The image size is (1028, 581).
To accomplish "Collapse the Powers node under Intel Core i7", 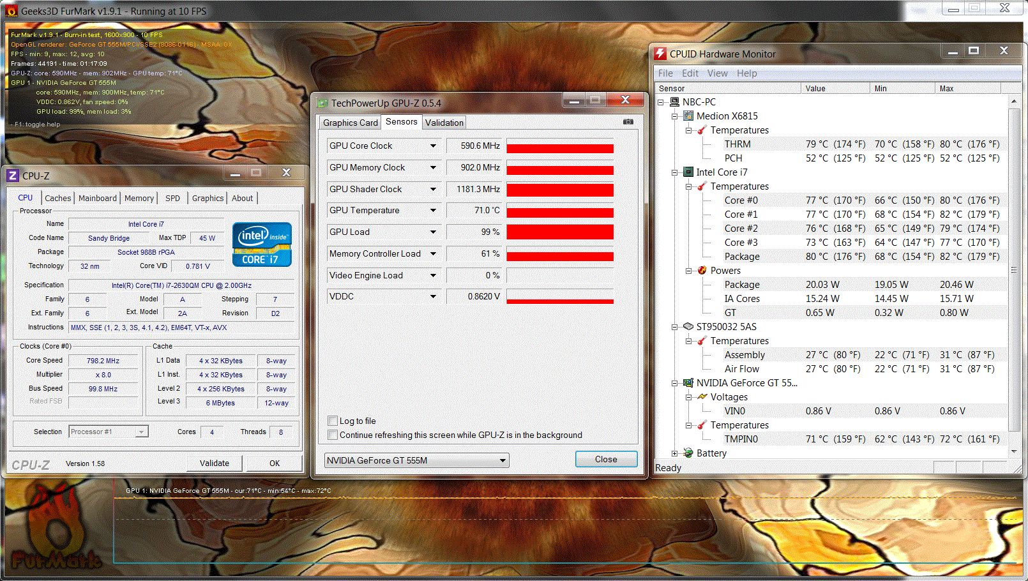I will point(689,271).
